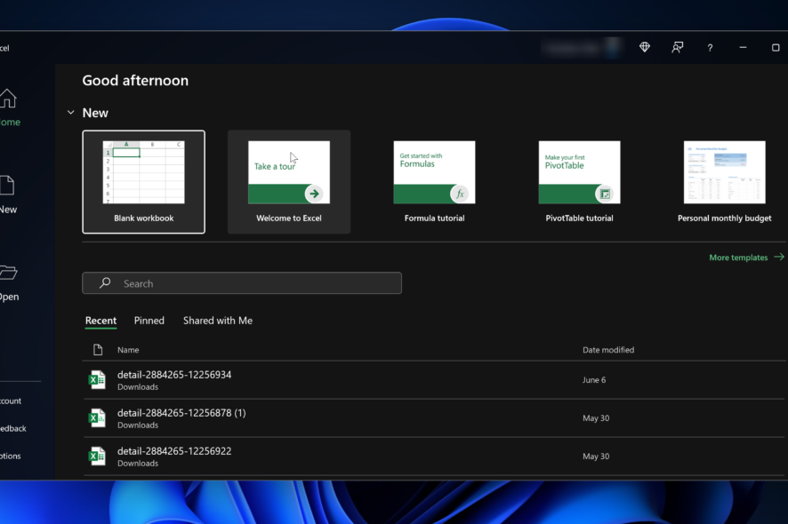Open the Personal monthly budget template
The width and height of the screenshot is (788, 524).
pos(724,182)
